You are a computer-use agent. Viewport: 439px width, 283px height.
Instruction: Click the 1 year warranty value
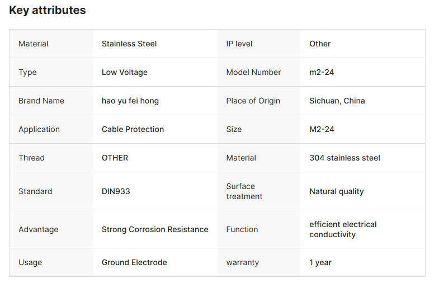320,262
